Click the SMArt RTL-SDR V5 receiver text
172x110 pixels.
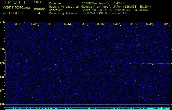pos(114,10)
